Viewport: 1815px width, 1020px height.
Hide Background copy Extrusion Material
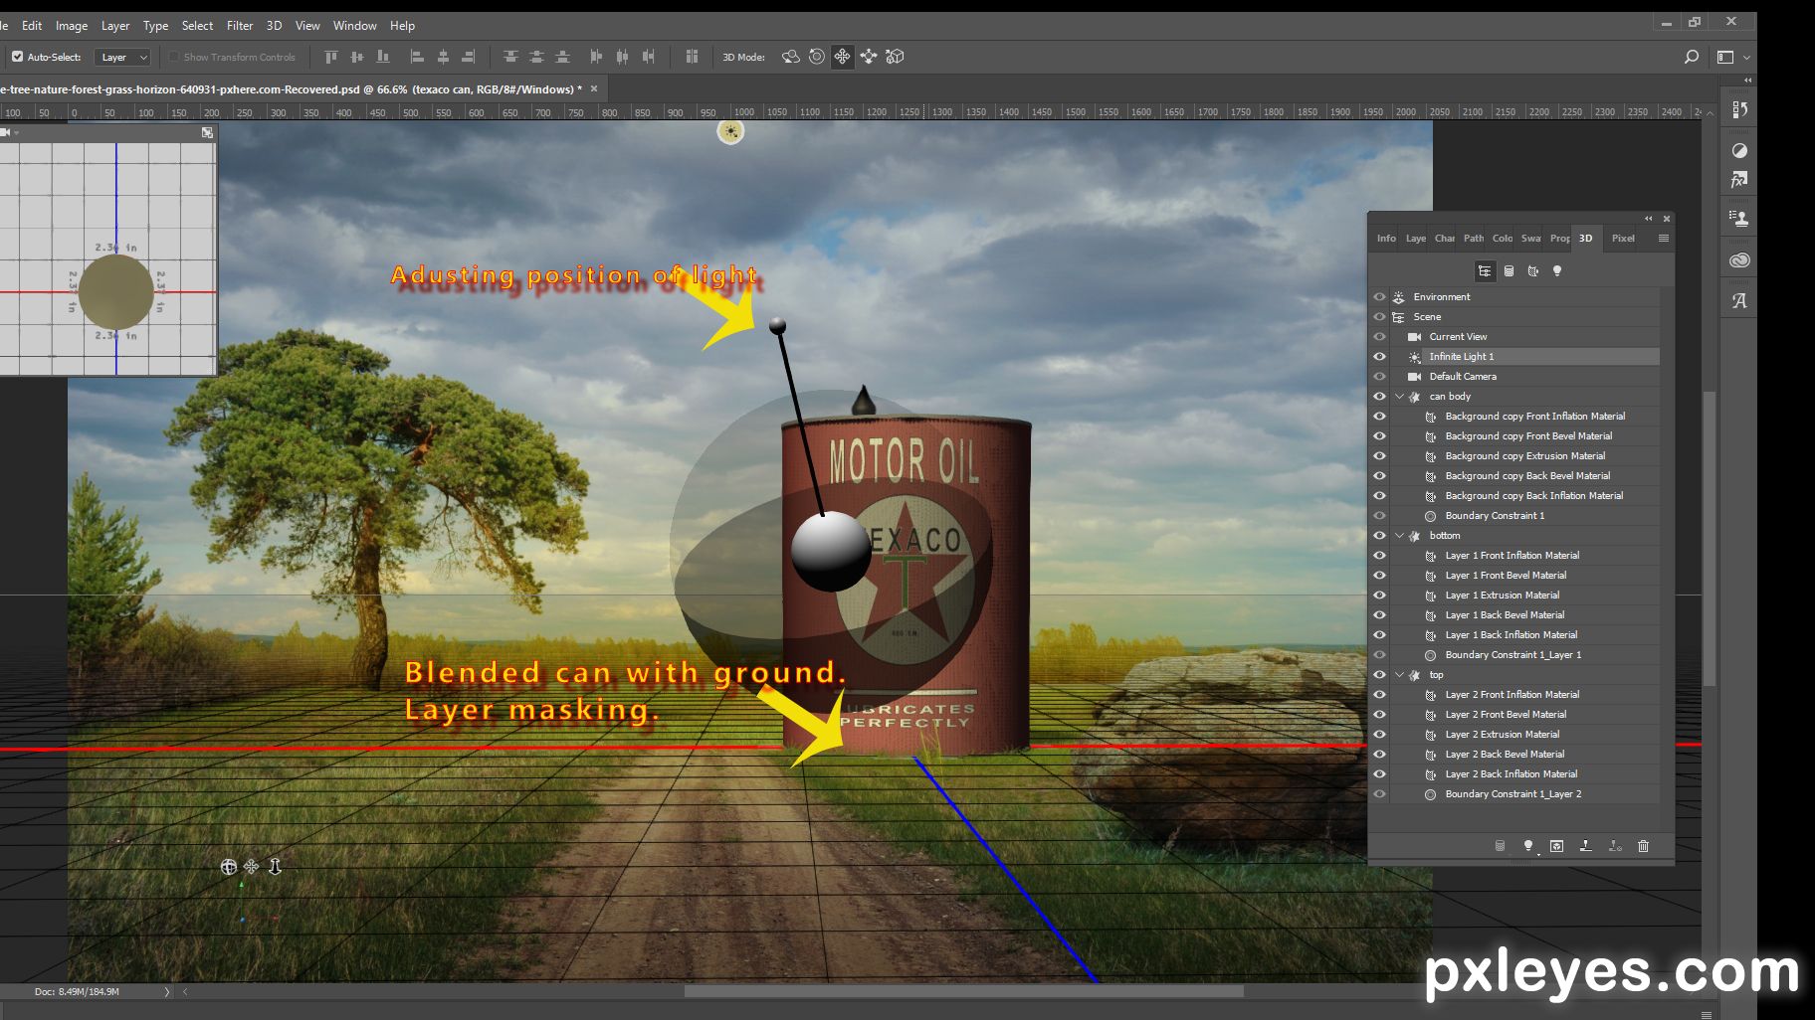(x=1379, y=455)
